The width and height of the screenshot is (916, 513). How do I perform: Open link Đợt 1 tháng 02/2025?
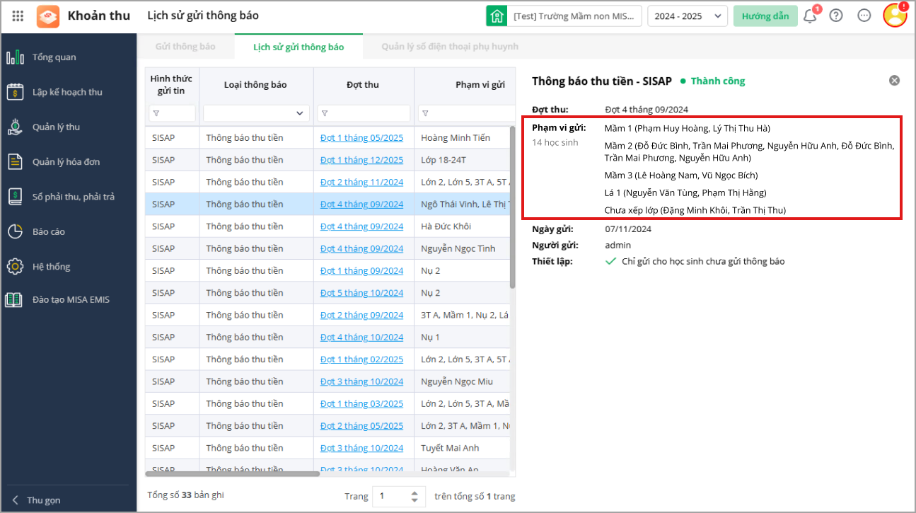[361, 359]
